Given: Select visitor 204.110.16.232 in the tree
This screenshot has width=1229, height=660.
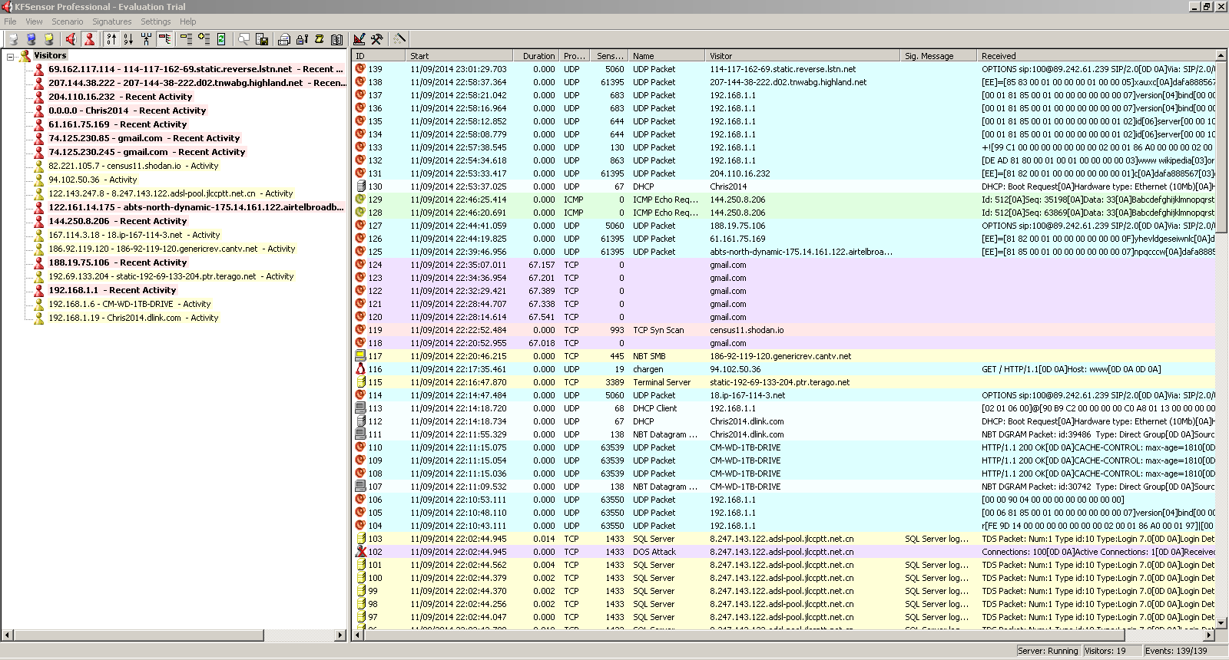Looking at the screenshot, I should coord(120,97).
